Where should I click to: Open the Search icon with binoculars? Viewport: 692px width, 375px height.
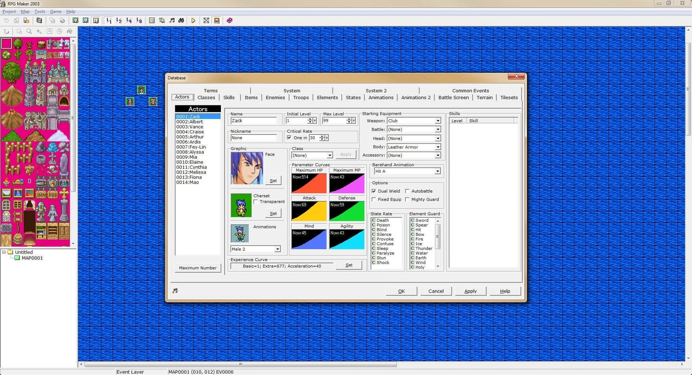(x=181, y=21)
